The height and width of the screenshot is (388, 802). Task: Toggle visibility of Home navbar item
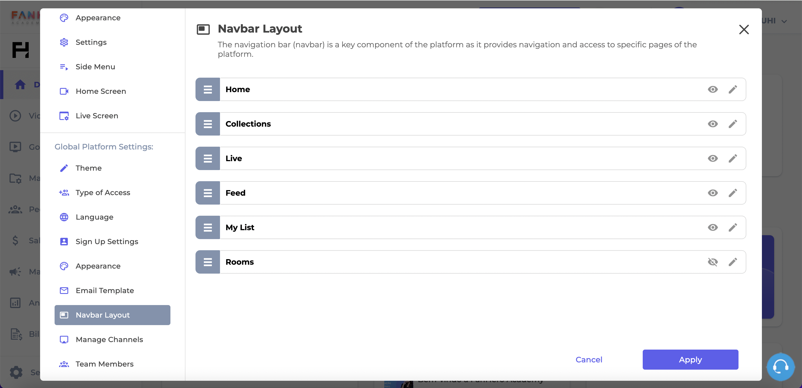point(713,89)
